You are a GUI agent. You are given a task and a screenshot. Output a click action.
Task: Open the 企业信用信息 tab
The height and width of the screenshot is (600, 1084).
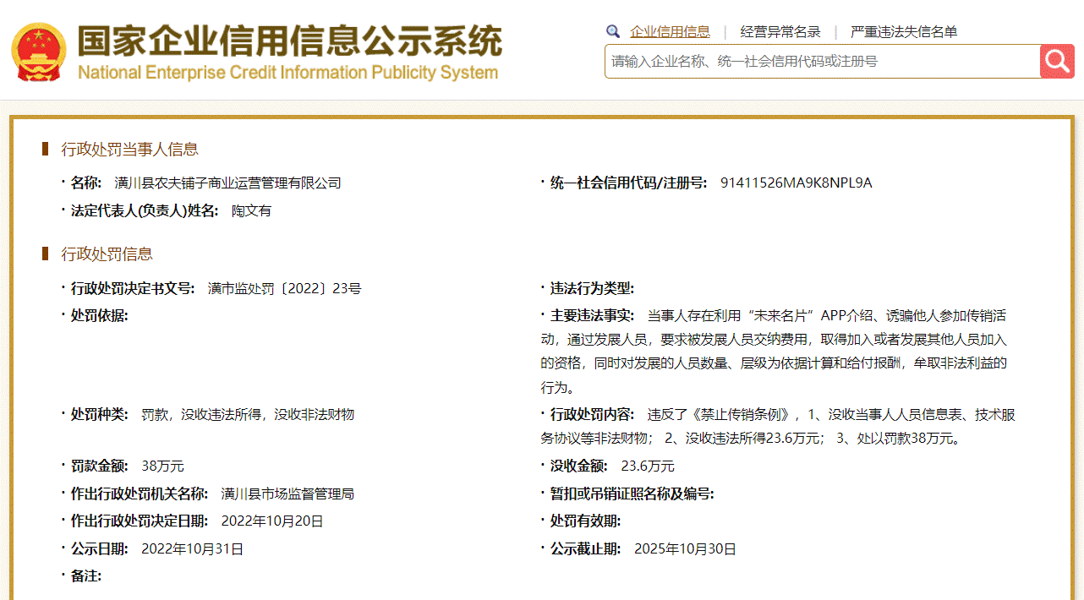point(670,32)
